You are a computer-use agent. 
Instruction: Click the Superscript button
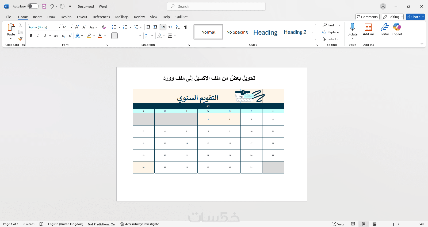click(x=70, y=36)
